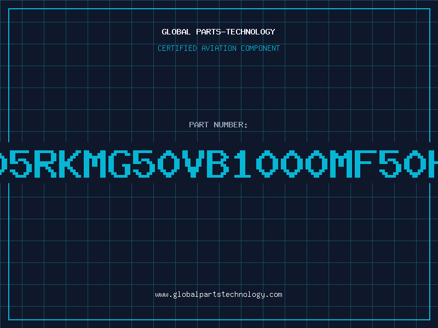Click the GLOBAL PARTS-TECHNOLOGY title text
The width and height of the screenshot is (438, 328).
click(218, 32)
